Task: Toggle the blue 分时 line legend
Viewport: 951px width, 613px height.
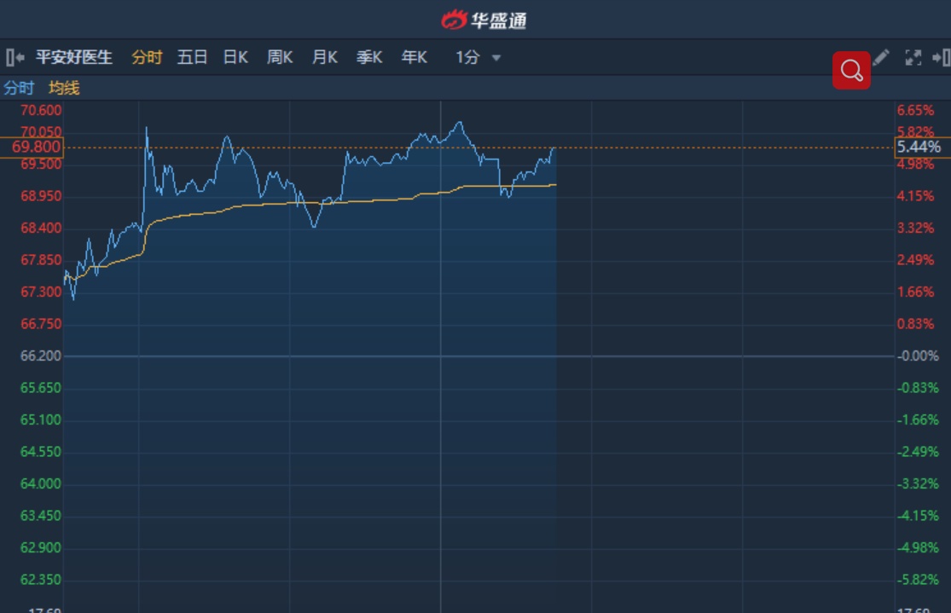Action: pos(19,88)
